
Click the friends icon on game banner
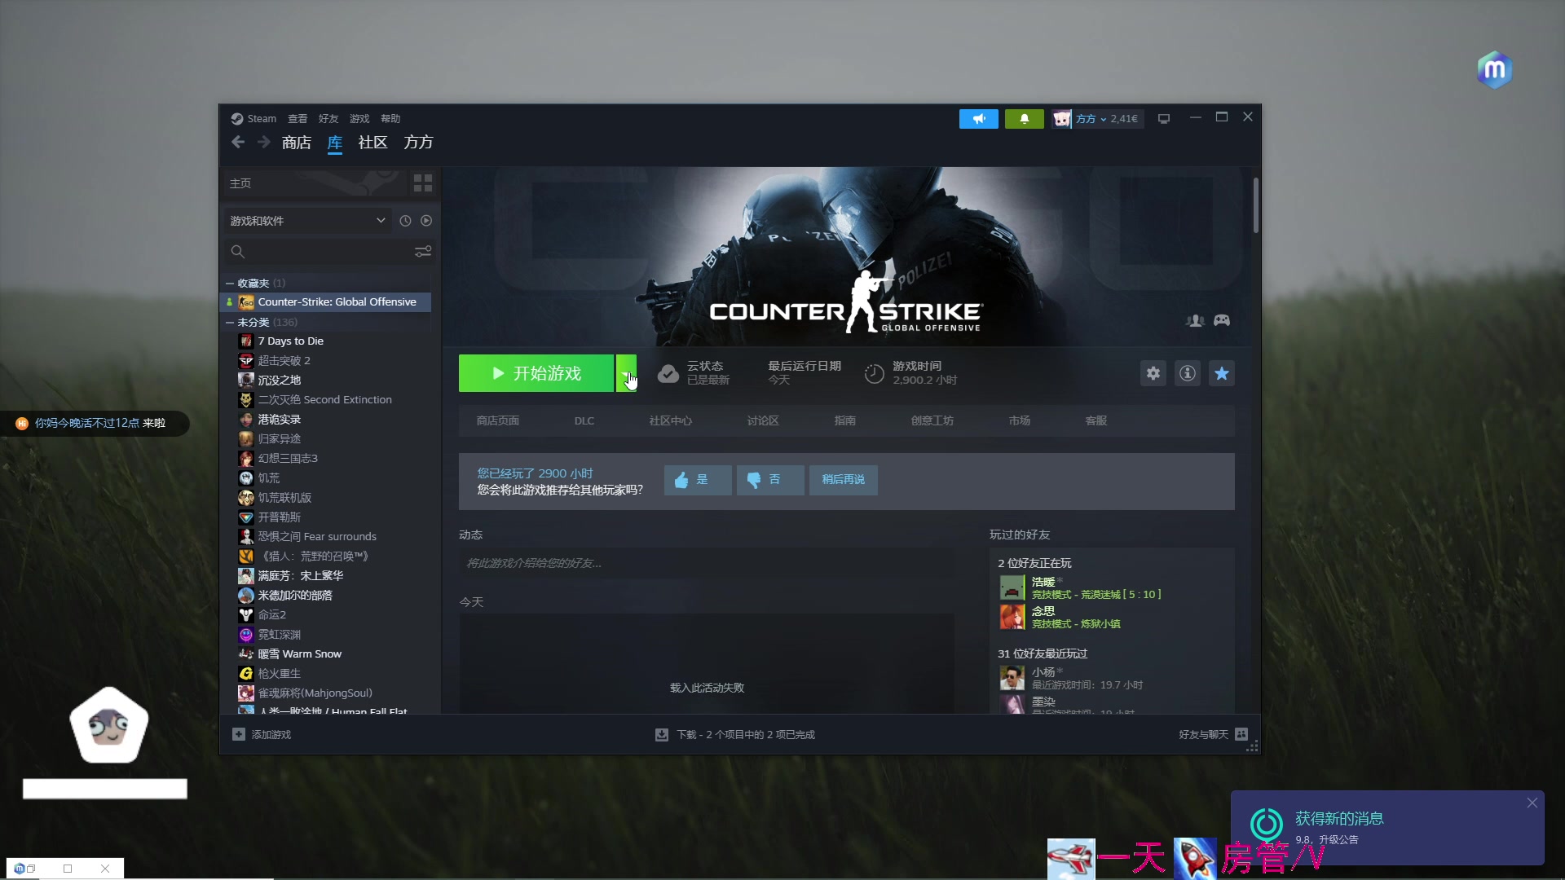tap(1195, 320)
